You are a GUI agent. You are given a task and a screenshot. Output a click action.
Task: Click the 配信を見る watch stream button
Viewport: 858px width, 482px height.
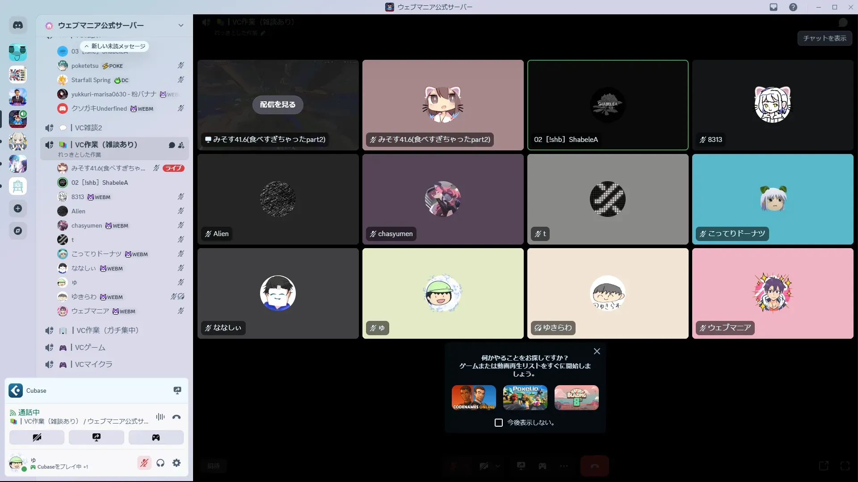pyautogui.click(x=278, y=104)
